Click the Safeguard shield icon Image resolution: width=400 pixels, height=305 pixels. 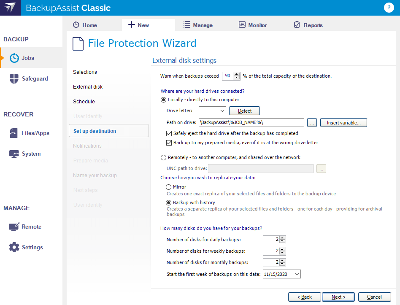[x=14, y=78]
